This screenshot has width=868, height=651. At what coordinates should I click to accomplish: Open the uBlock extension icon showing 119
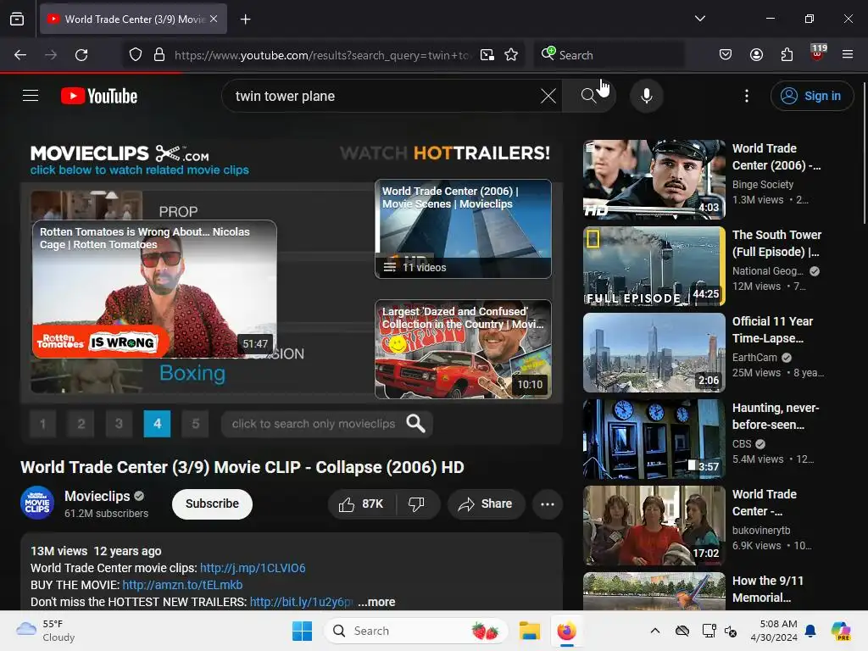[818, 53]
